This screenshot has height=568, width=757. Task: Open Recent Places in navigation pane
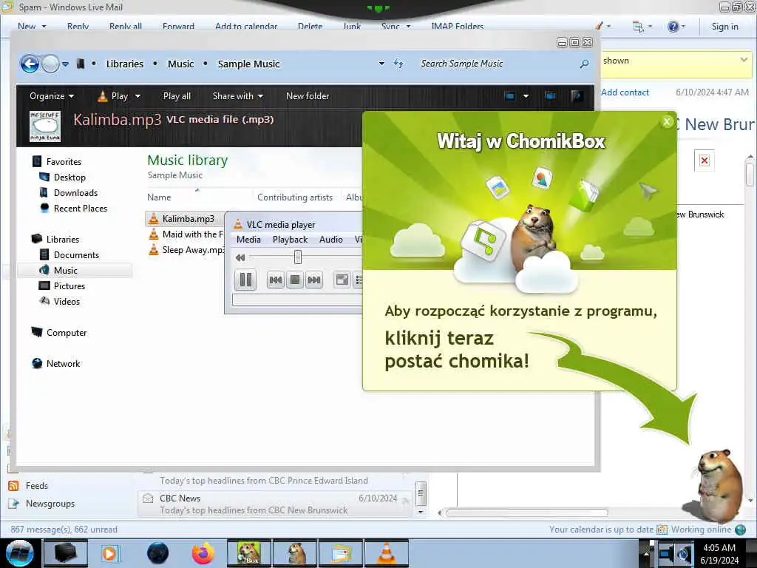coord(81,208)
